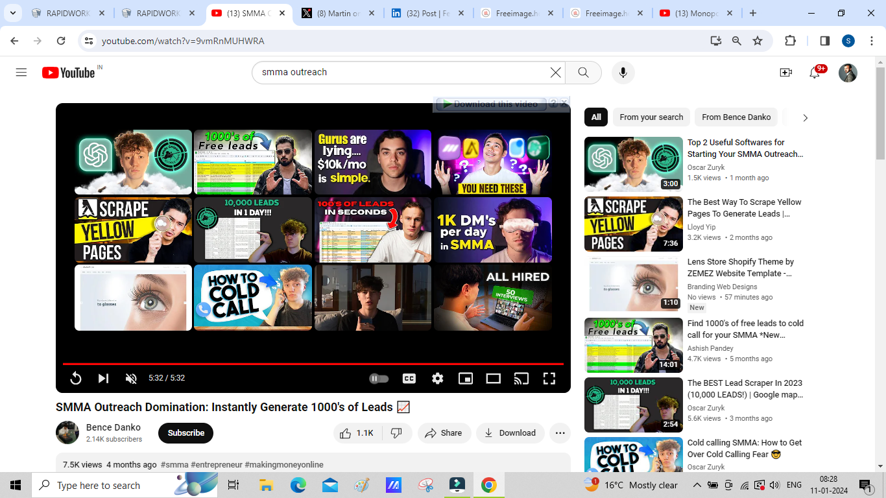886x498 pixels.
Task: Start voice search with microphone
Action: 623,73
